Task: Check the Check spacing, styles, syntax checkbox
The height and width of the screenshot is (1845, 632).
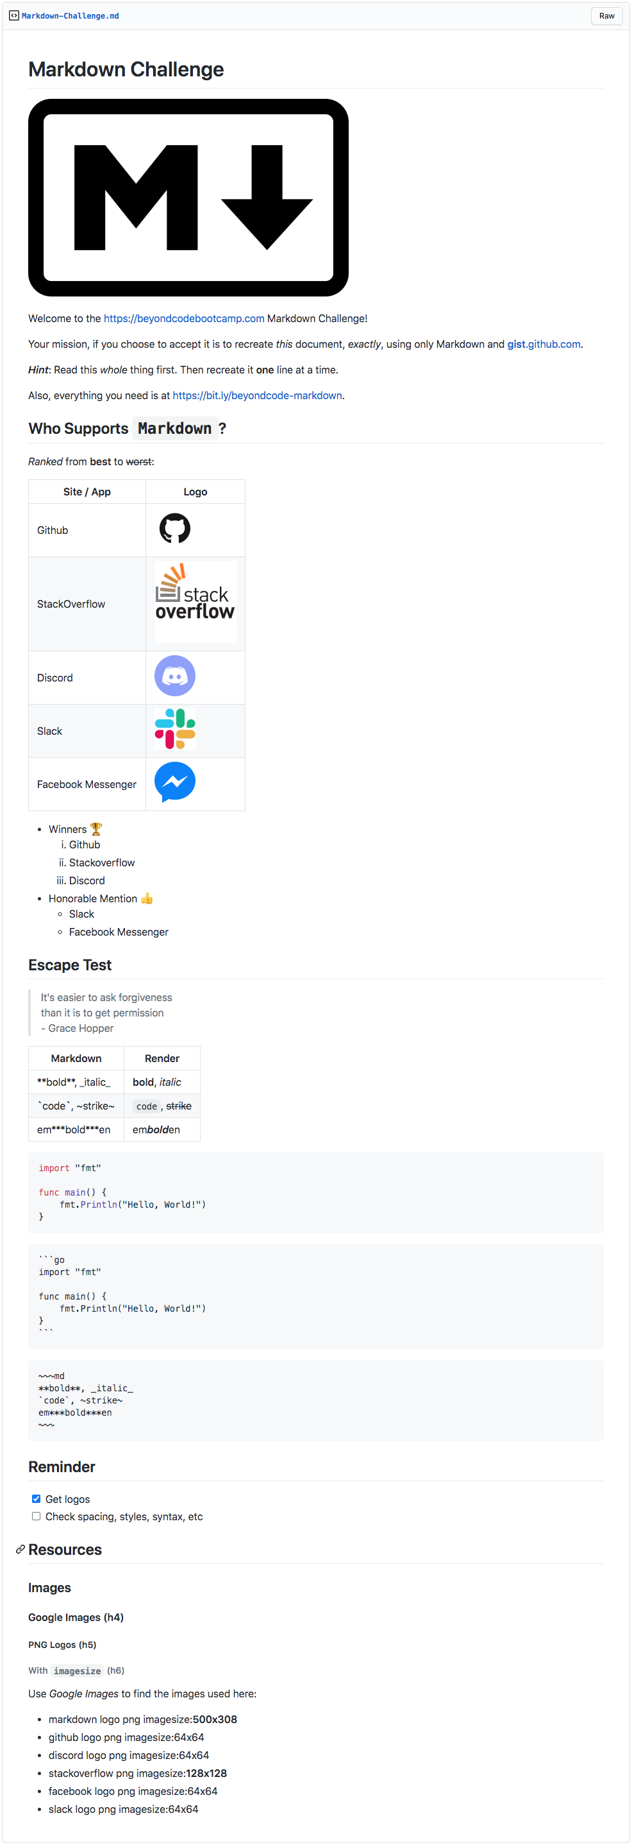Action: (x=36, y=1516)
